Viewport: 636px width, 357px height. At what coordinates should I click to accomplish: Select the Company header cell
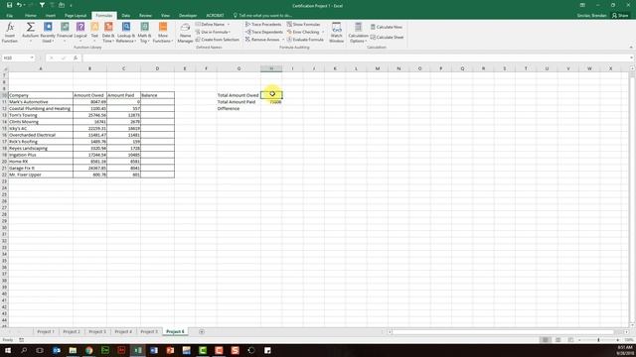point(41,95)
